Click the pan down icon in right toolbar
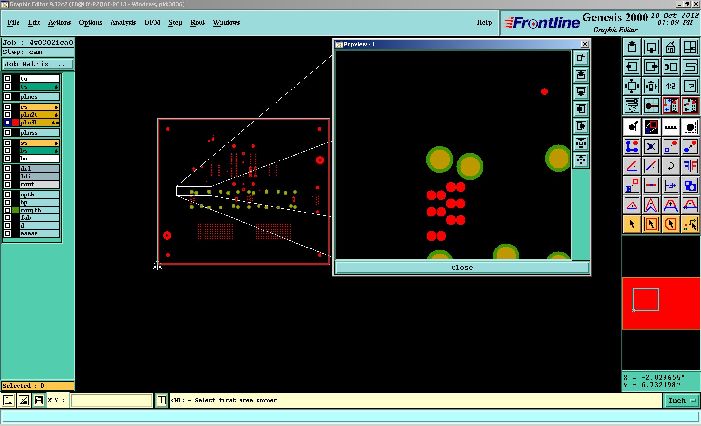The image size is (701, 426). click(651, 47)
